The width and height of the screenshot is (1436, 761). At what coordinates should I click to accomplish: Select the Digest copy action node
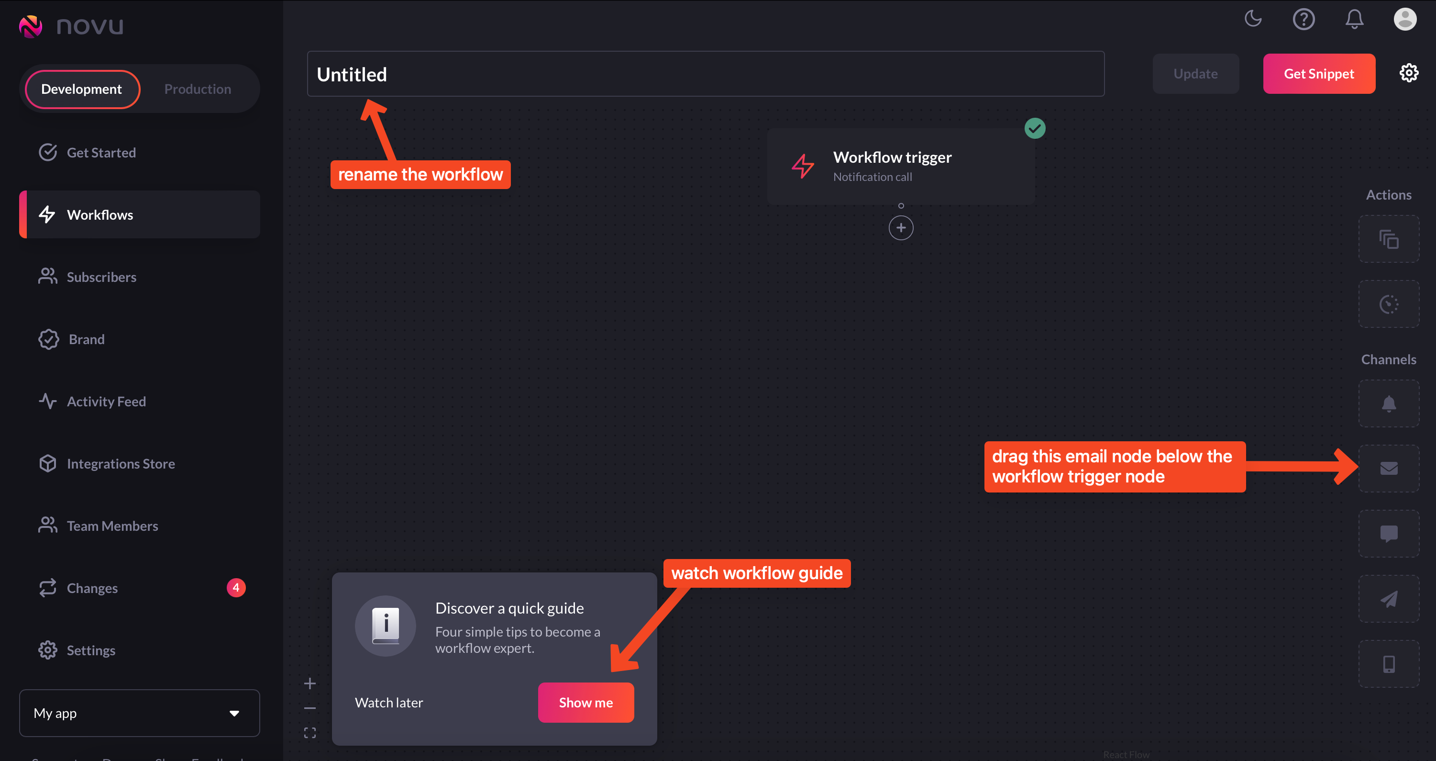point(1388,239)
